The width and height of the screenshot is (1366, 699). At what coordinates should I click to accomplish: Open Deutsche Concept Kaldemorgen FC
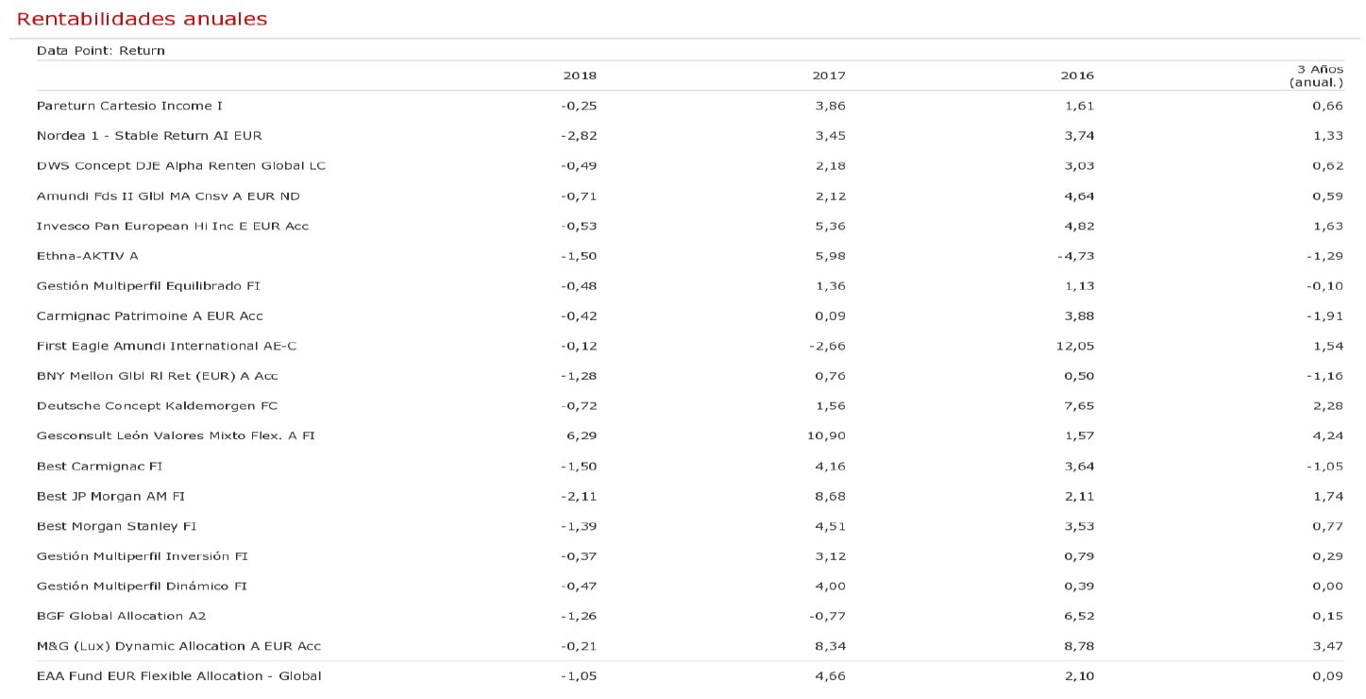(157, 406)
